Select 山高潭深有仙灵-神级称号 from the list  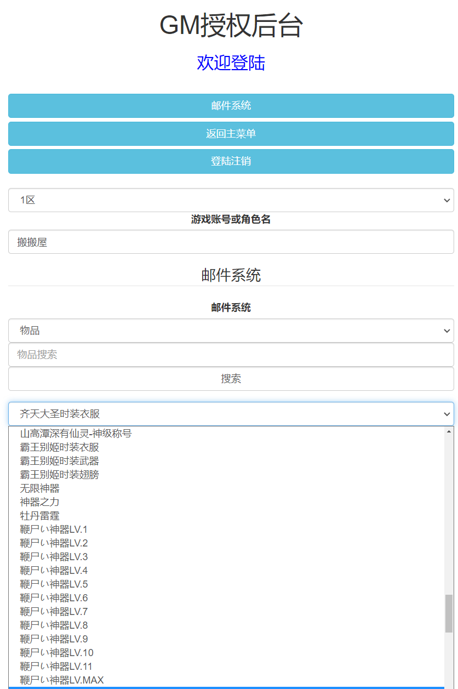click(x=76, y=434)
